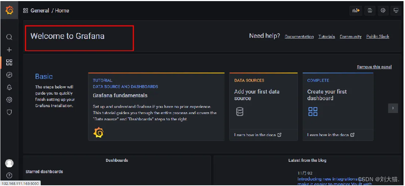Image resolution: width=405 pixels, height=186 pixels.
Task: Click the Save dashboard icon
Action: tap(370, 10)
